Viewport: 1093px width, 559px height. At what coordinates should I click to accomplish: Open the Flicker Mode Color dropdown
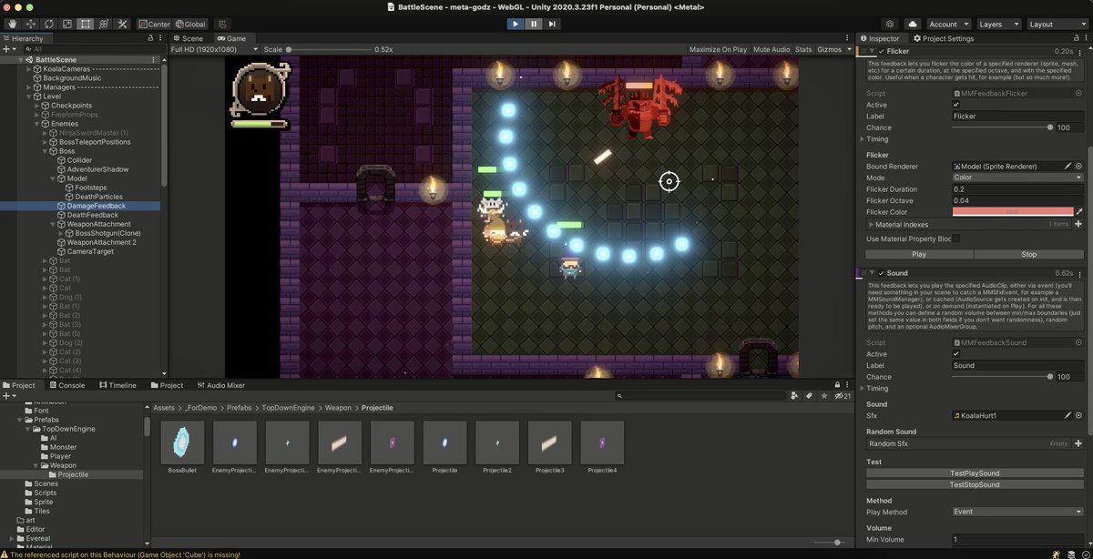pyautogui.click(x=1017, y=178)
